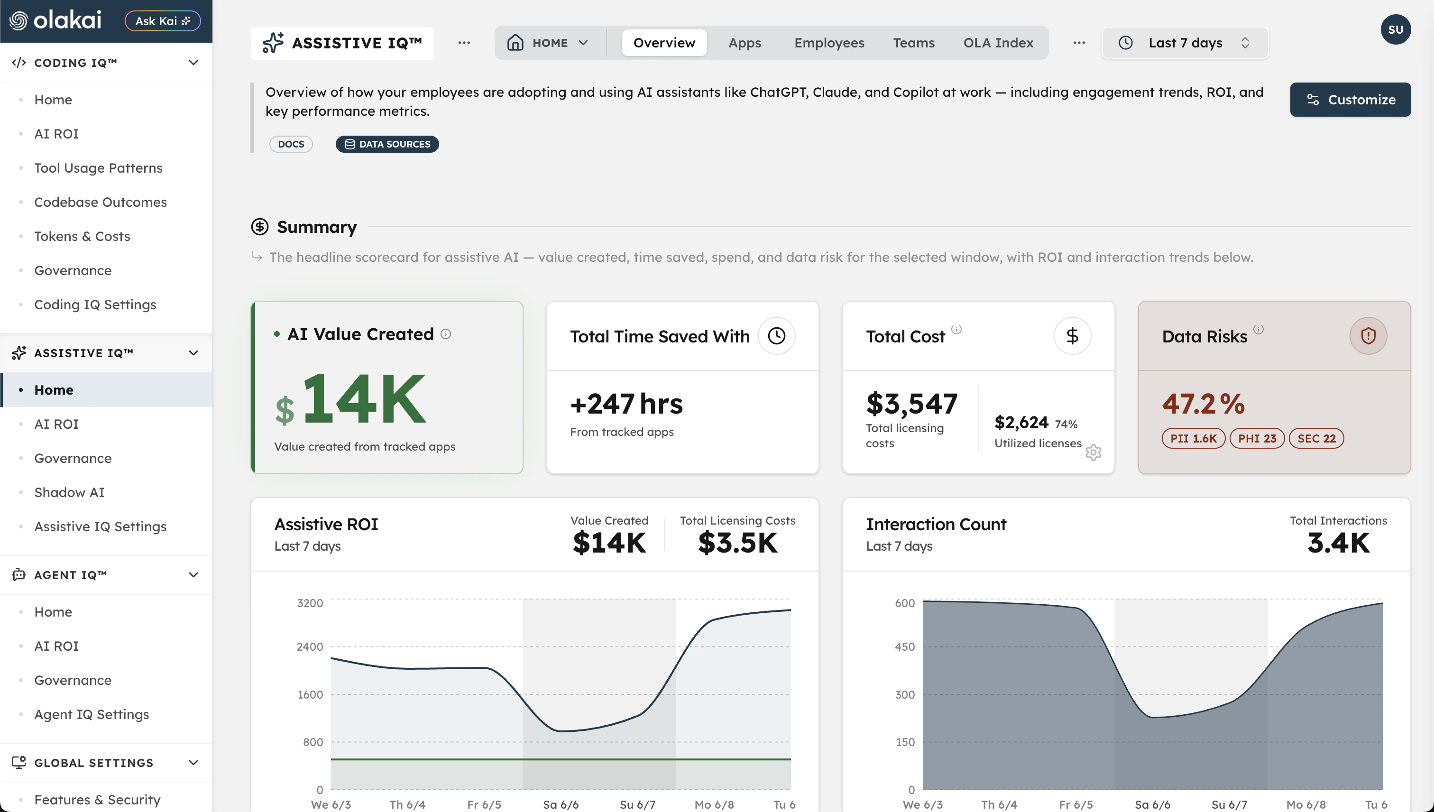Open Assistive IQ Governance page
1434x812 pixels.
click(x=73, y=458)
